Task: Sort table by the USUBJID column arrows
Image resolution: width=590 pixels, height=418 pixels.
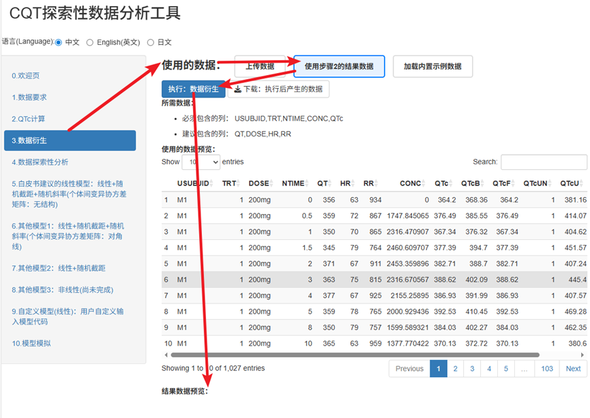Action: (212, 183)
